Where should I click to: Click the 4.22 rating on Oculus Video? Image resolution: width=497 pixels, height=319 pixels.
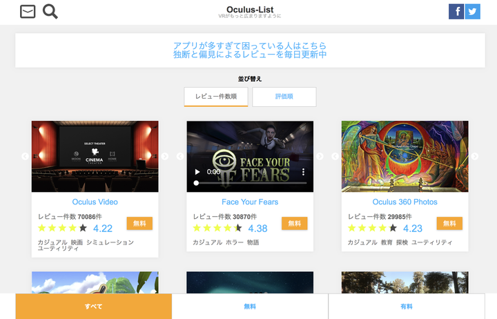(103, 229)
